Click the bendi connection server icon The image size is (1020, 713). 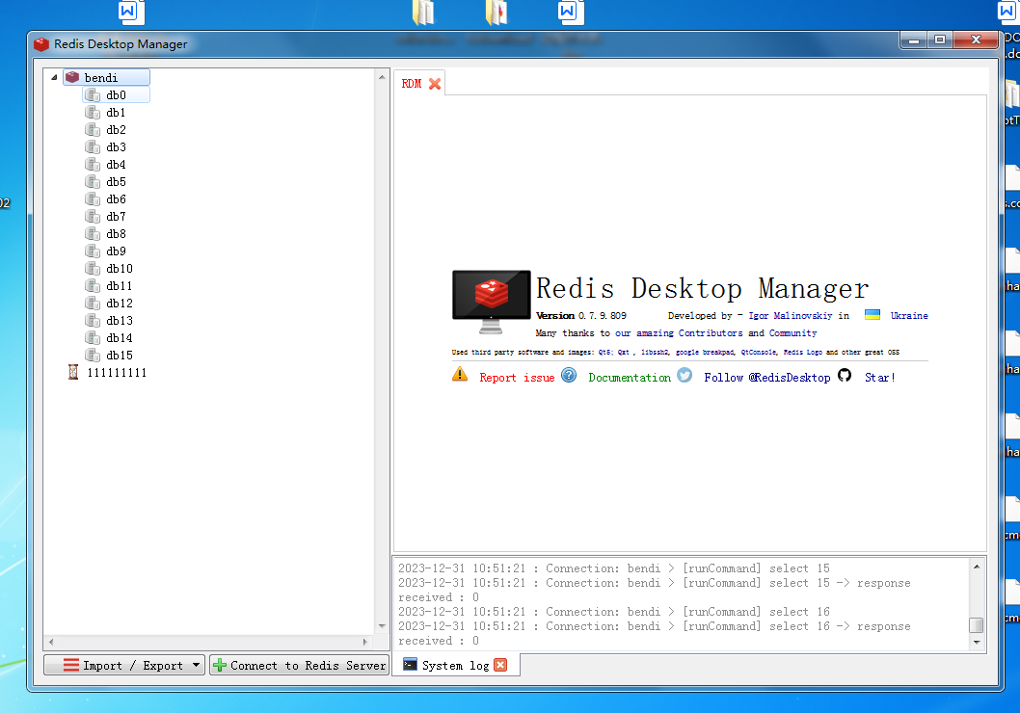pos(72,77)
